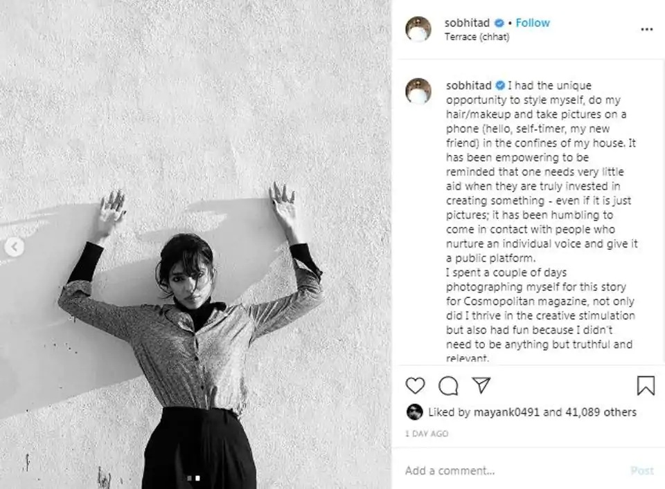View mayank0491 profile from likes
This screenshot has width=665, height=489.
506,412
